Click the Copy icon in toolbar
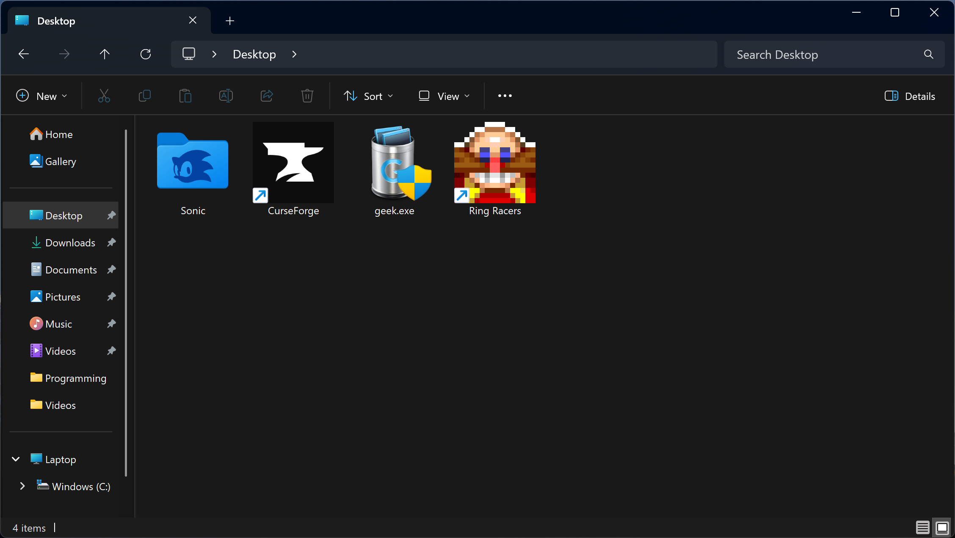Screen dimensions: 955x538 (x=144, y=96)
